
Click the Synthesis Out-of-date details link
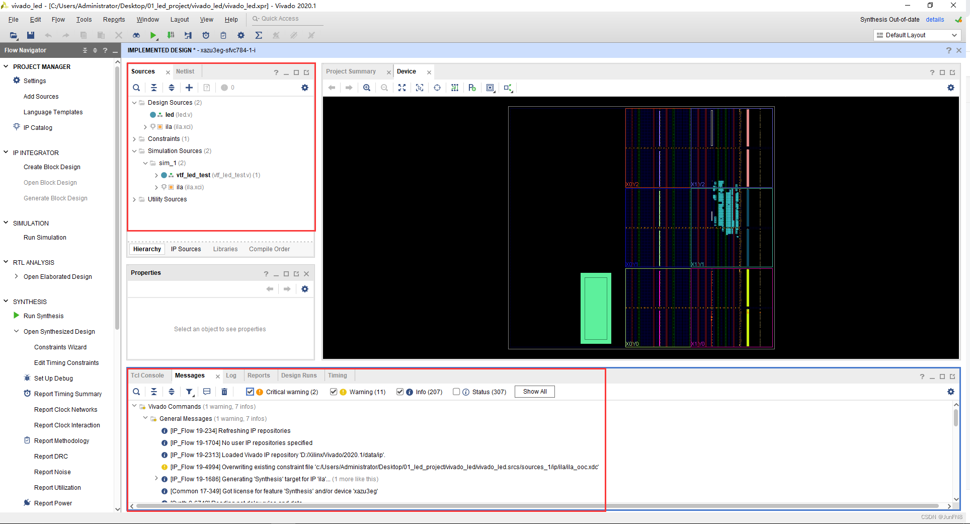click(935, 20)
